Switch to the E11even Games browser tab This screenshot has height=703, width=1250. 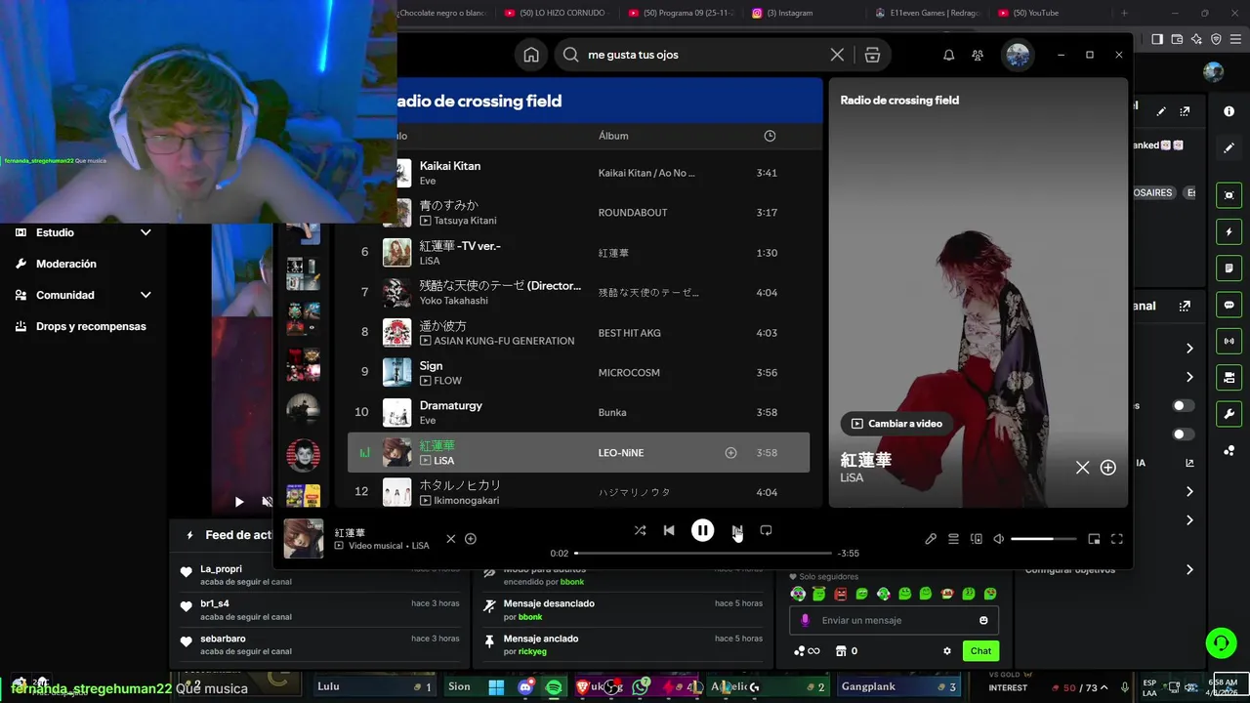click(x=928, y=13)
